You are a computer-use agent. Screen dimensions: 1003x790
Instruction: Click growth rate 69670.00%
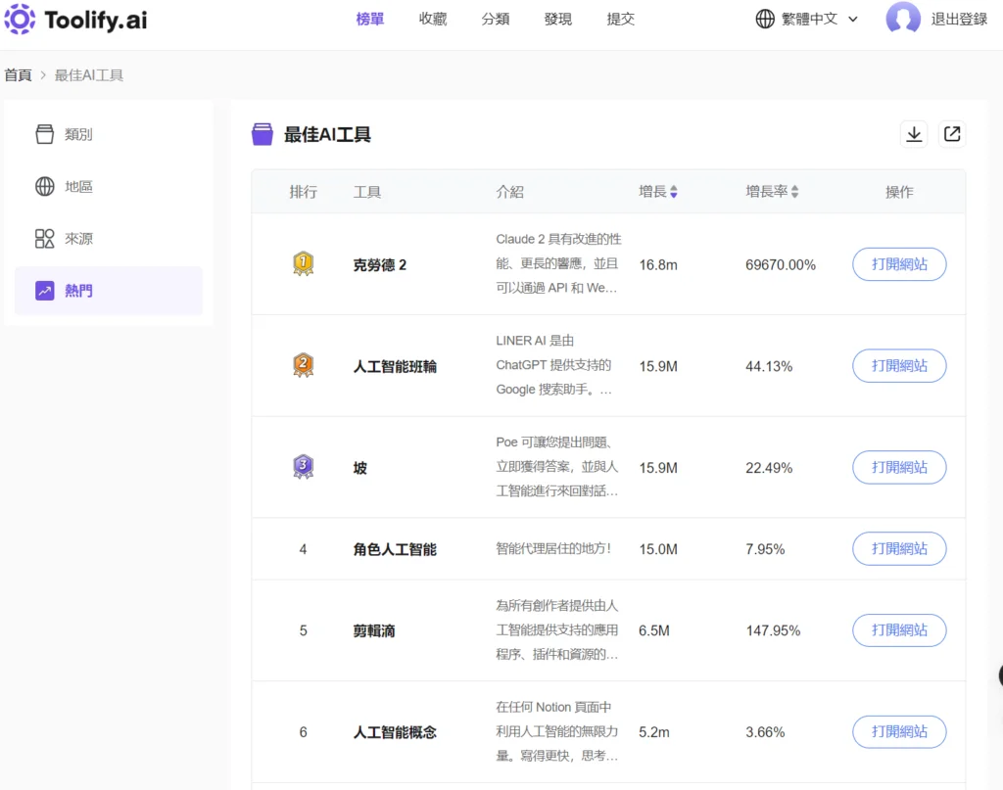781,264
